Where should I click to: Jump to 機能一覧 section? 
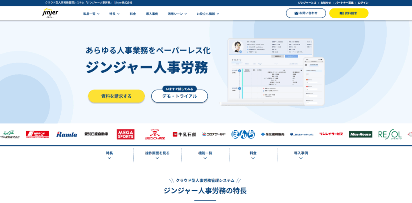coord(205,155)
